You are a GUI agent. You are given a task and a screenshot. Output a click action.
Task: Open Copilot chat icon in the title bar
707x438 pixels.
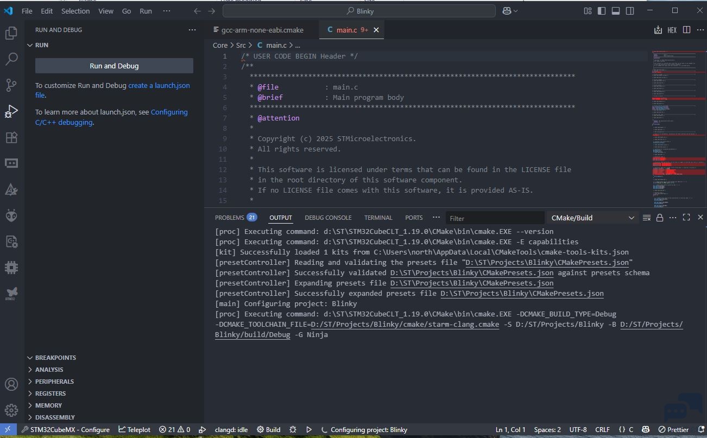click(507, 11)
